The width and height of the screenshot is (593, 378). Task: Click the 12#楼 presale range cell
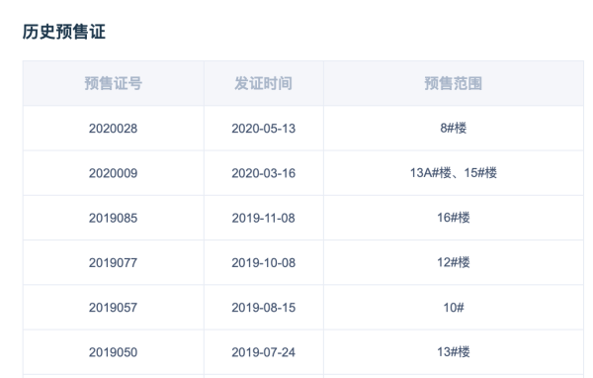(x=453, y=262)
